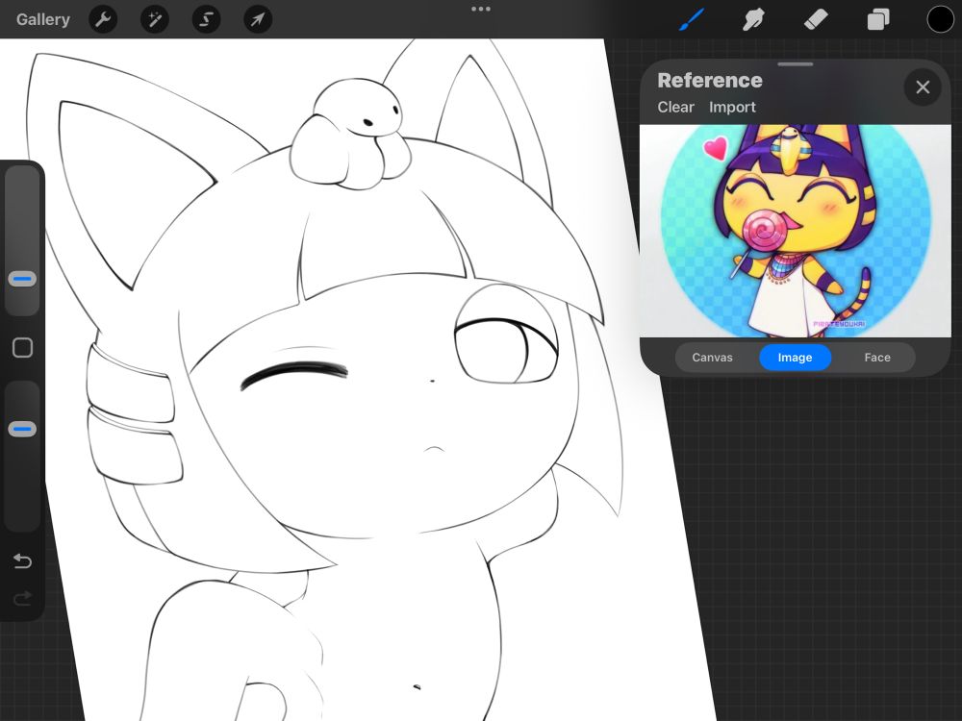Viewport: 962px width, 721px height.
Task: Adjust the brush opacity slider handle
Action: pos(22,429)
